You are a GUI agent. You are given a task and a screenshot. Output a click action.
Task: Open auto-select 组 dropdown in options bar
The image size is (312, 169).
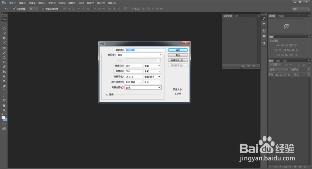click(x=33, y=9)
